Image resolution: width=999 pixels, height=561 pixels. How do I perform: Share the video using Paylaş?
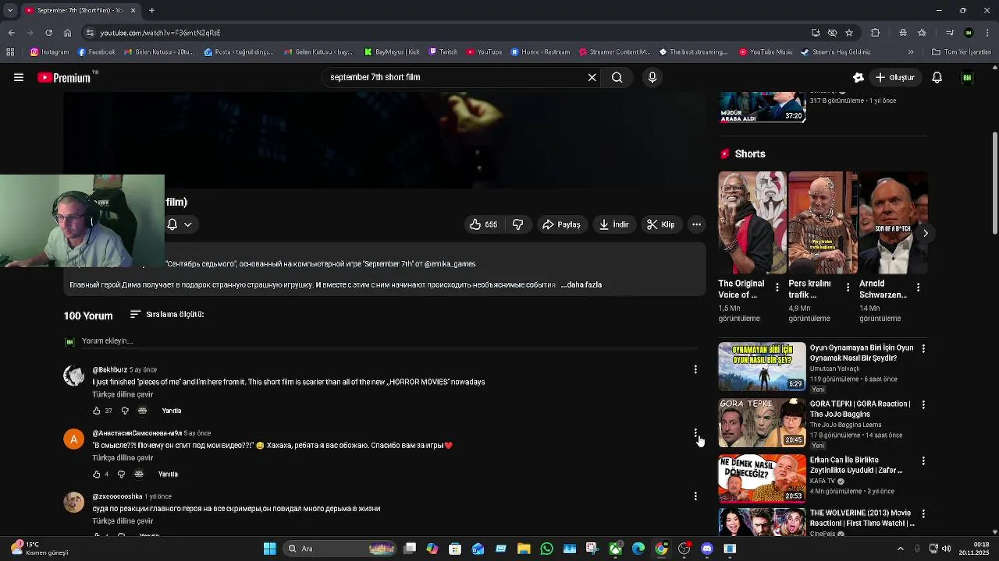point(561,224)
